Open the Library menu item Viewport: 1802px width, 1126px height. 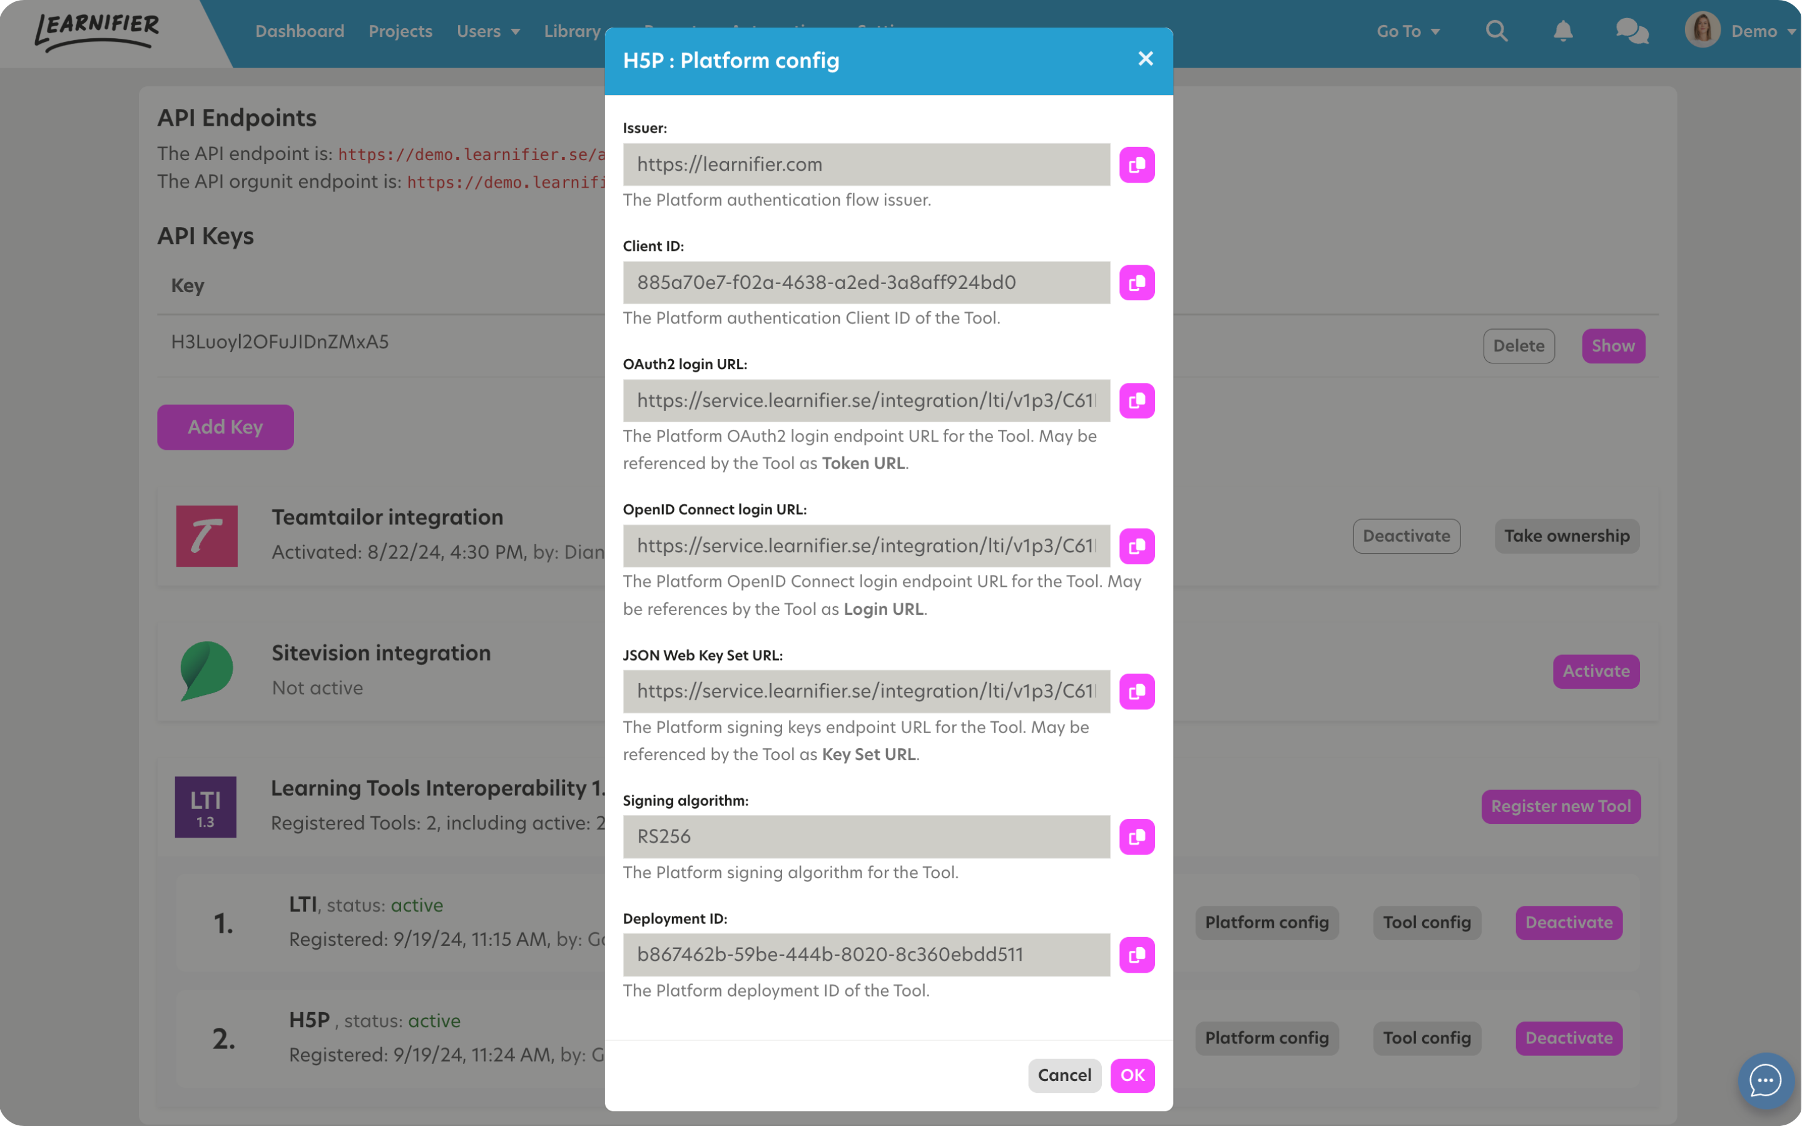572,31
